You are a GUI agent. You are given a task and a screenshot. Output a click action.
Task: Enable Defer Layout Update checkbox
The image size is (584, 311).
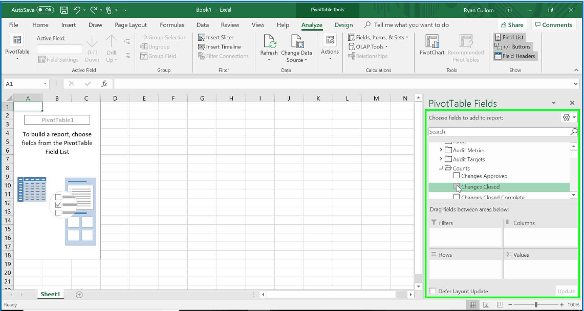[x=433, y=291]
